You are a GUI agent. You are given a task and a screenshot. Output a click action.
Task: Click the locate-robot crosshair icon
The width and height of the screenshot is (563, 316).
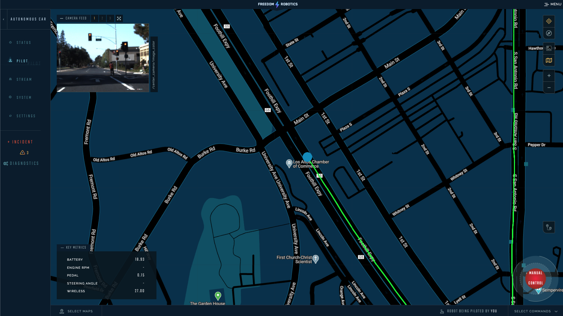click(x=549, y=21)
